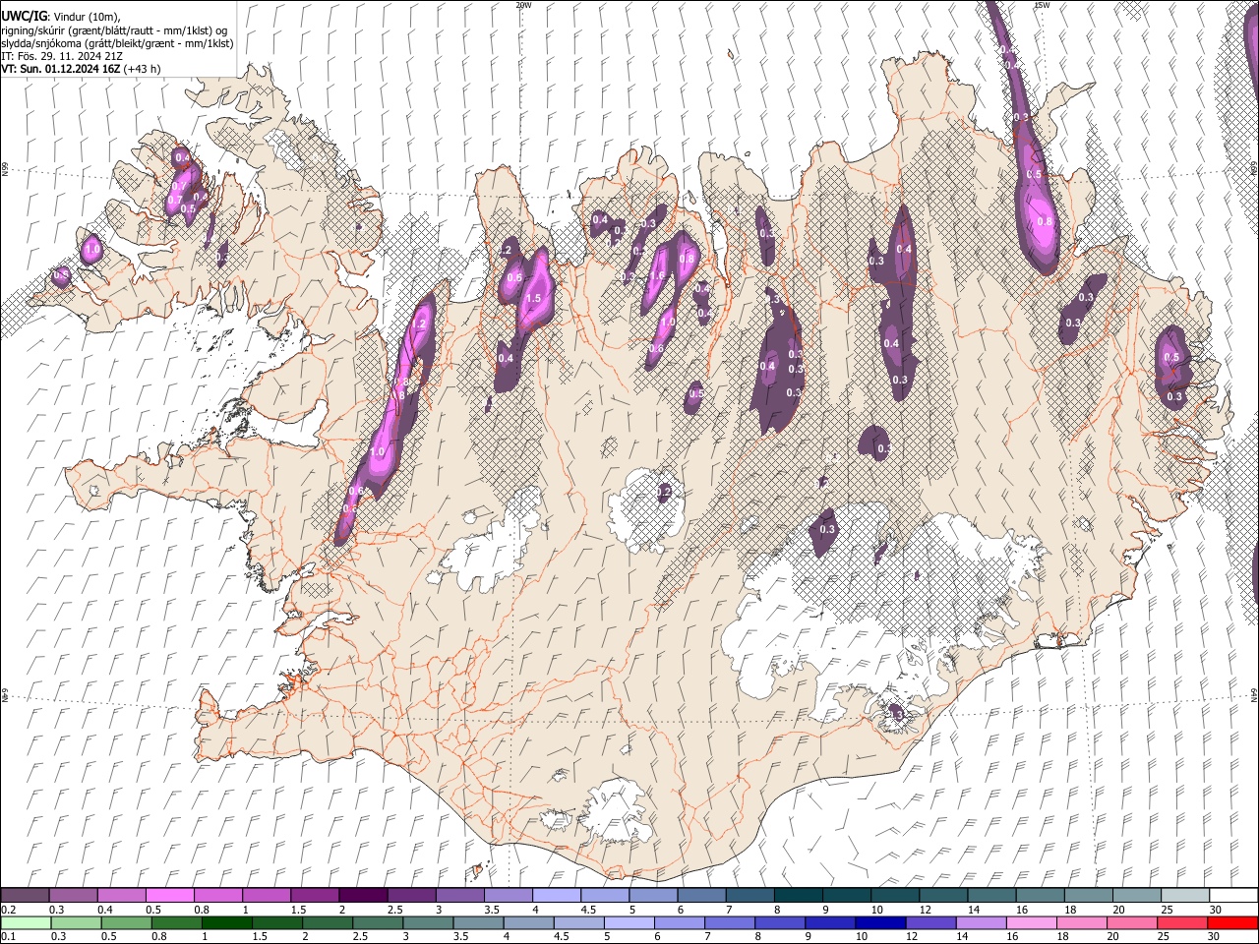
Task: Click the pale periwinkle 5 swatch in the bottom legend row
Action: [x=629, y=922]
